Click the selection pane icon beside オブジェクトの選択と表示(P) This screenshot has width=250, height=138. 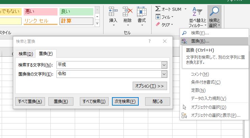(184, 115)
